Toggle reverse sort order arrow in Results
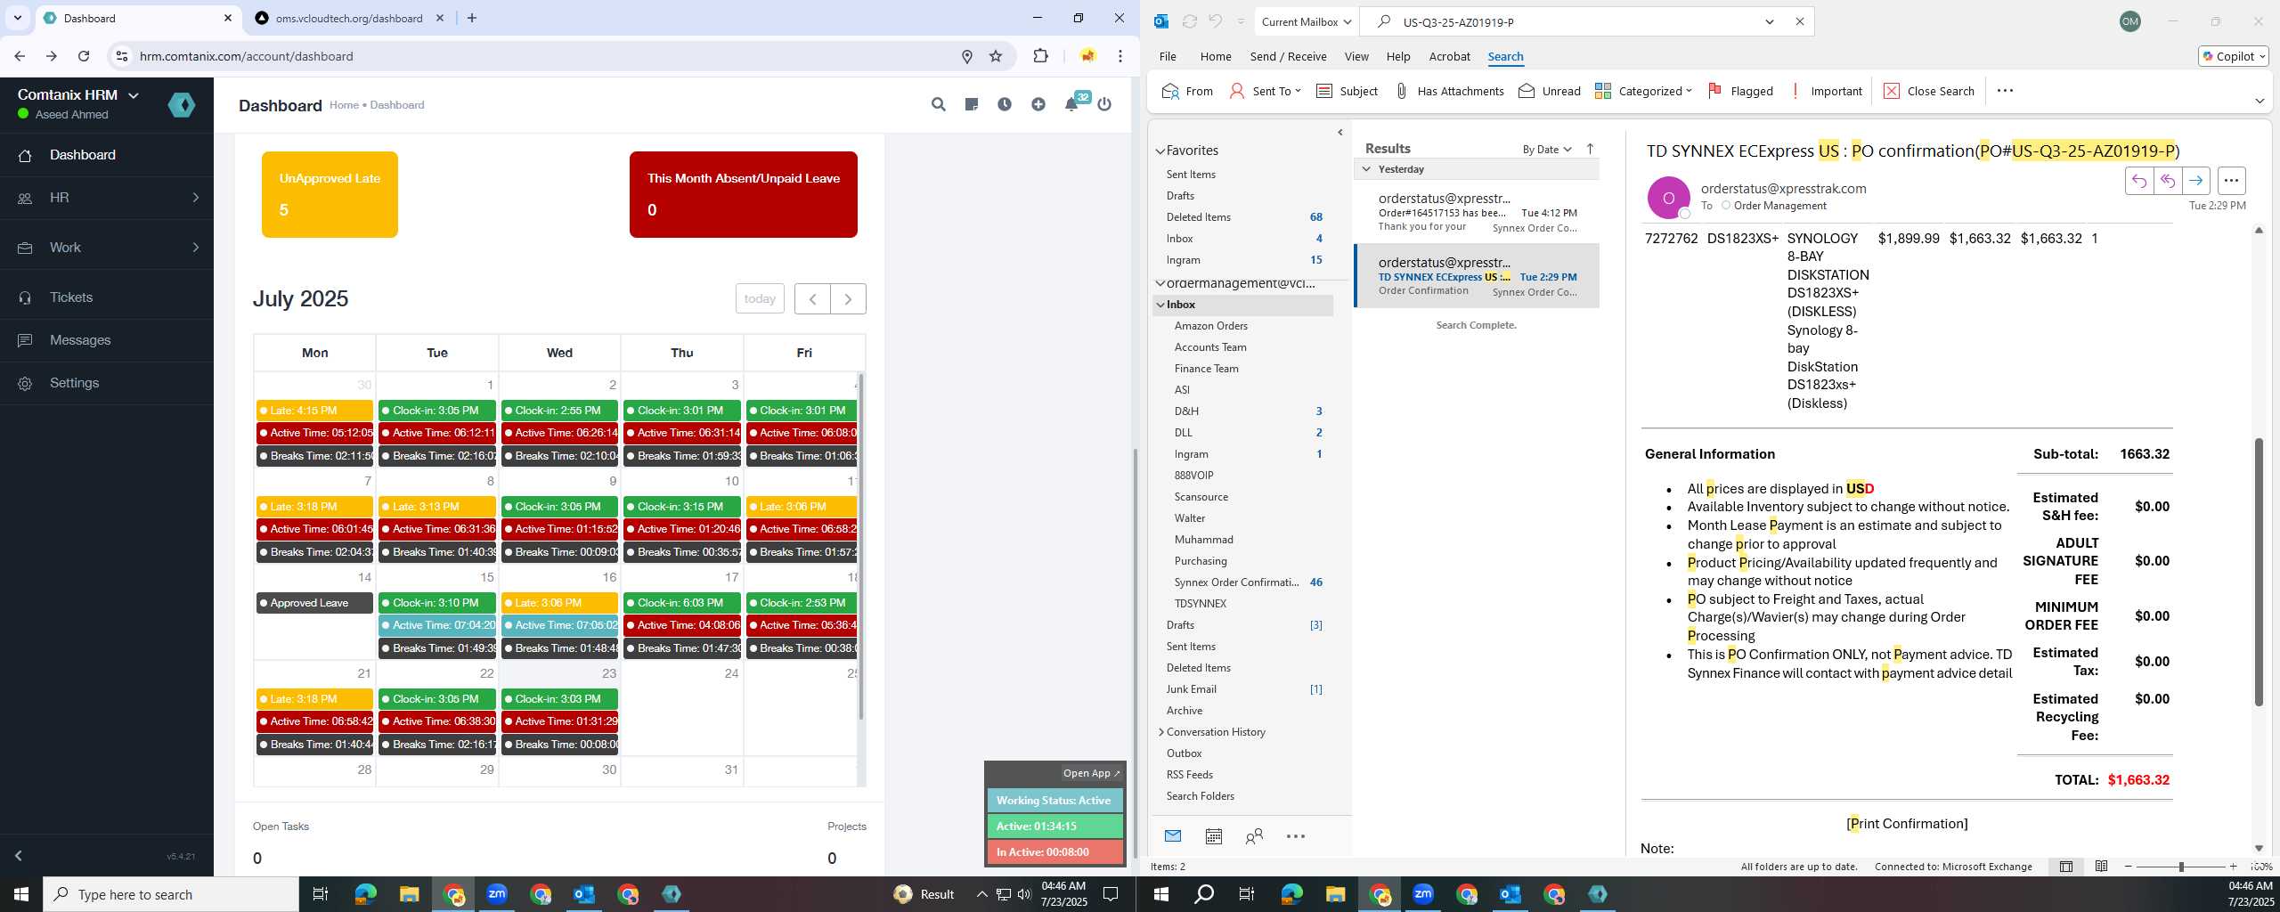Screen dimensions: 2280x912 1590,149
